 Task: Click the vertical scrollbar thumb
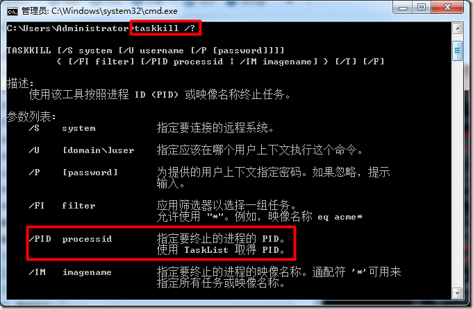(457, 51)
